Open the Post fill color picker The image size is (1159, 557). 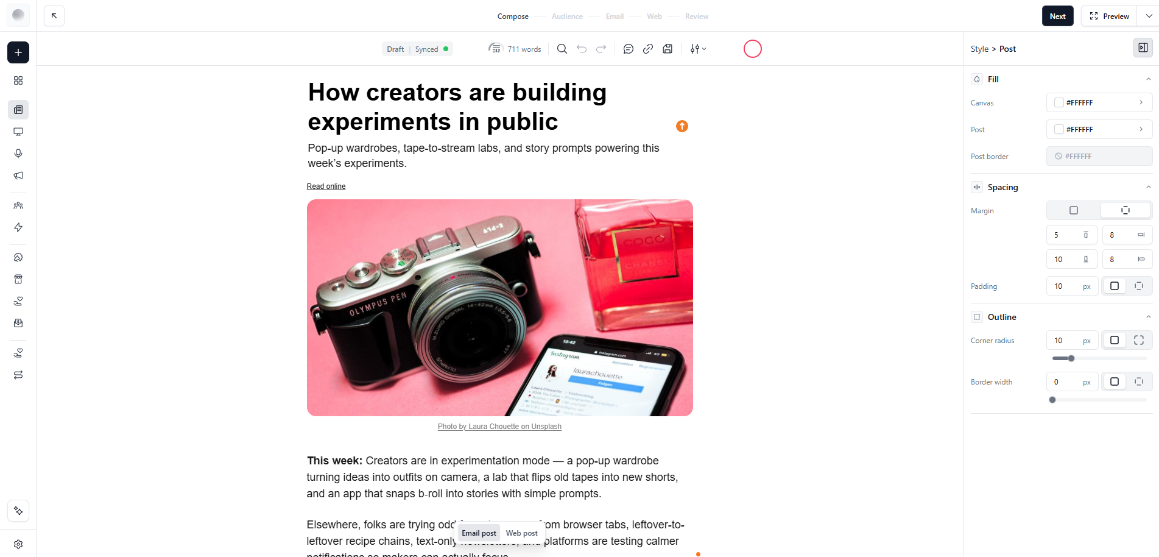click(x=1099, y=129)
